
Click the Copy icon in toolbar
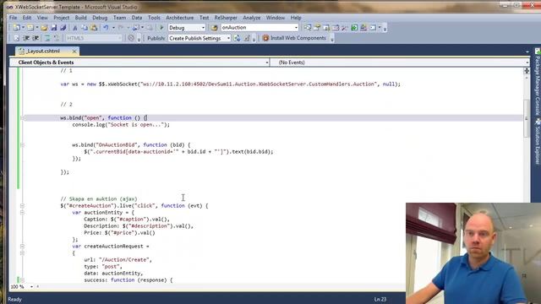coord(85,28)
